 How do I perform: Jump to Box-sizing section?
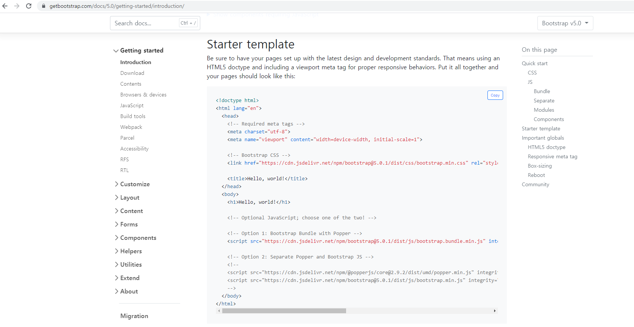[x=540, y=166]
